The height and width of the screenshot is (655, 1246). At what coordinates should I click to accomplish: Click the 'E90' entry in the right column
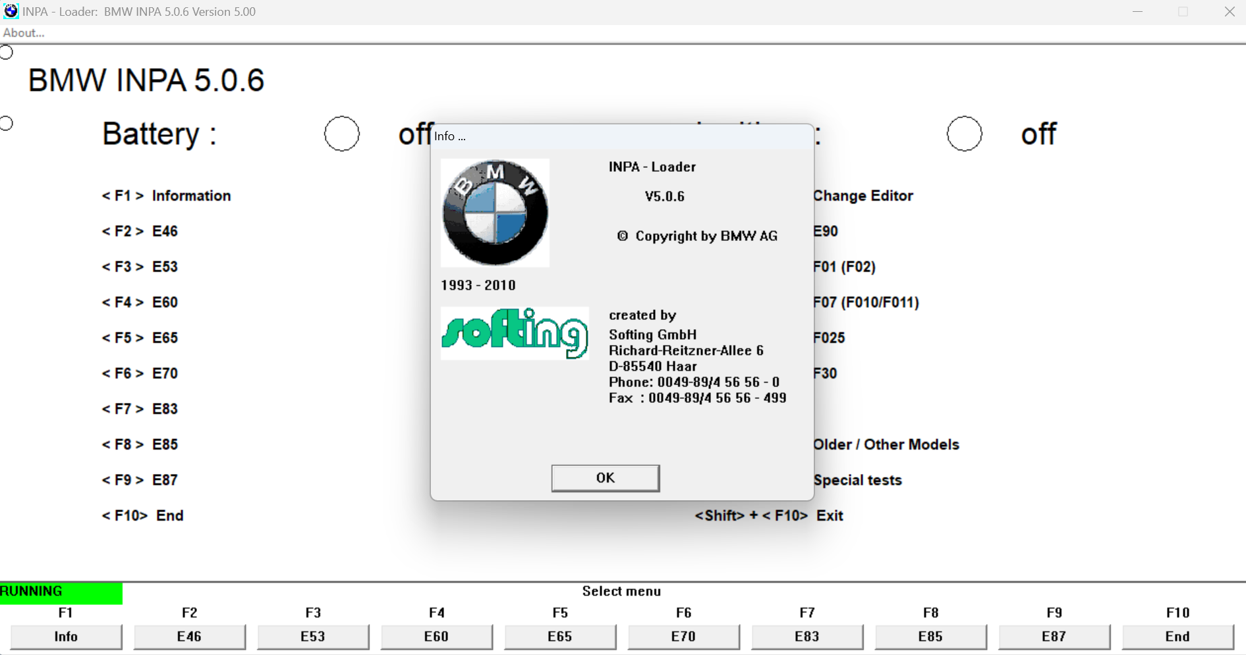tap(826, 231)
